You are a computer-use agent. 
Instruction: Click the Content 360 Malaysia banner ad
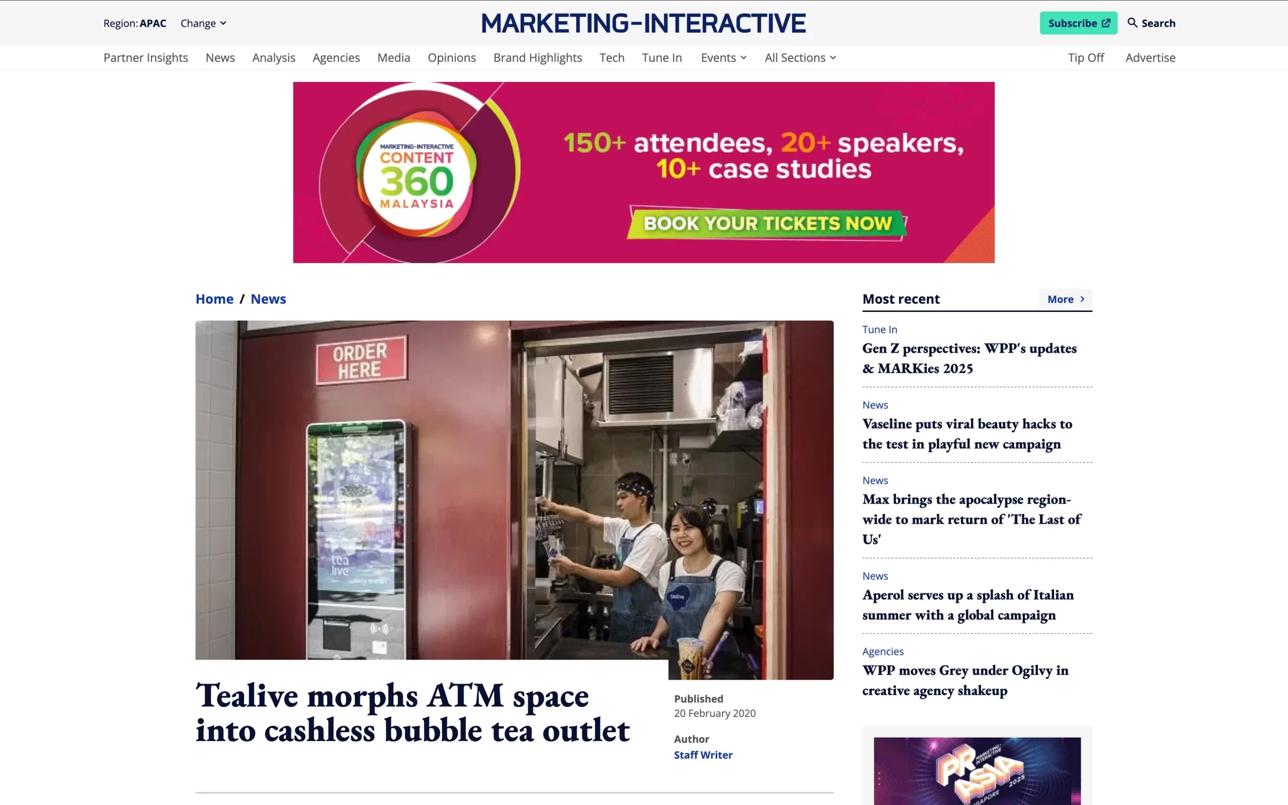point(643,172)
